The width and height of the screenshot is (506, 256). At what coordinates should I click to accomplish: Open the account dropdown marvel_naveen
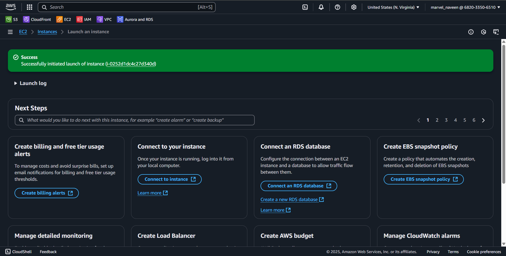pos(465,7)
